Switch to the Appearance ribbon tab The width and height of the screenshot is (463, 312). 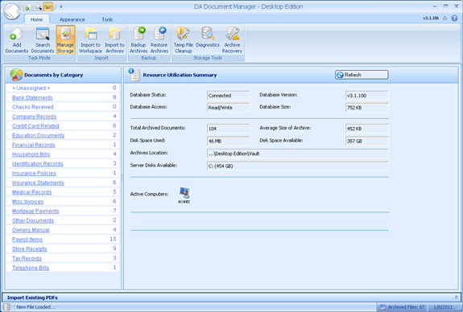pos(72,19)
